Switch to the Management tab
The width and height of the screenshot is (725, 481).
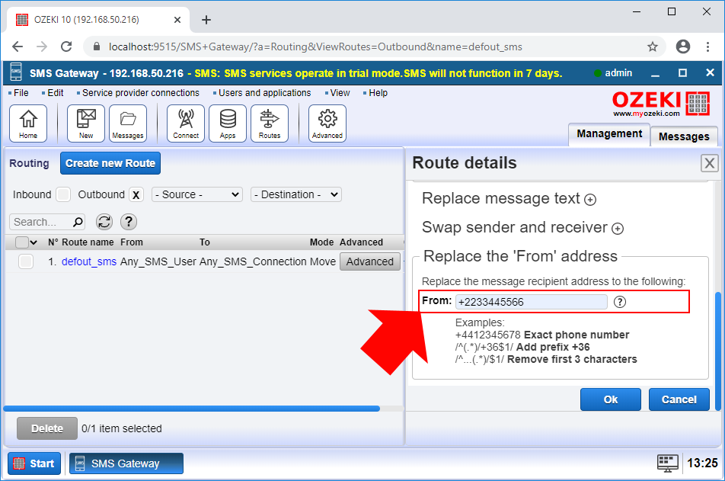click(609, 134)
